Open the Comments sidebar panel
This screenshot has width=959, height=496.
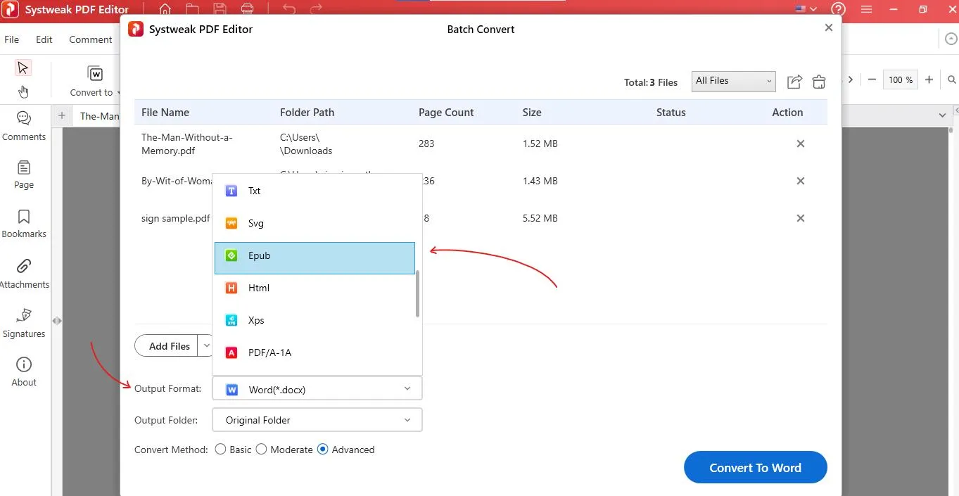(x=24, y=126)
